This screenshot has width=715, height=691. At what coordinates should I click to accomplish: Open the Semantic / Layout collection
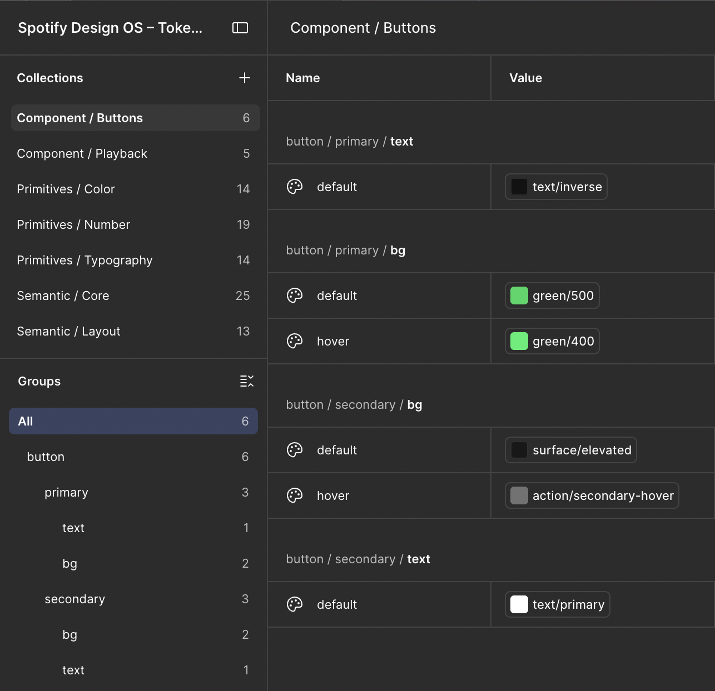click(x=136, y=331)
